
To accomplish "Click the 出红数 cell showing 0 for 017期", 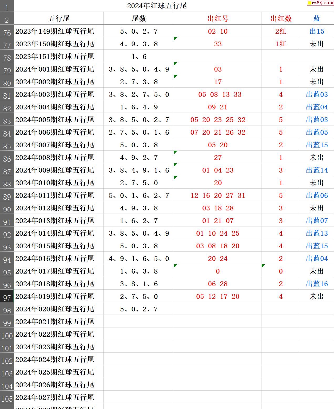I will pos(281,271).
